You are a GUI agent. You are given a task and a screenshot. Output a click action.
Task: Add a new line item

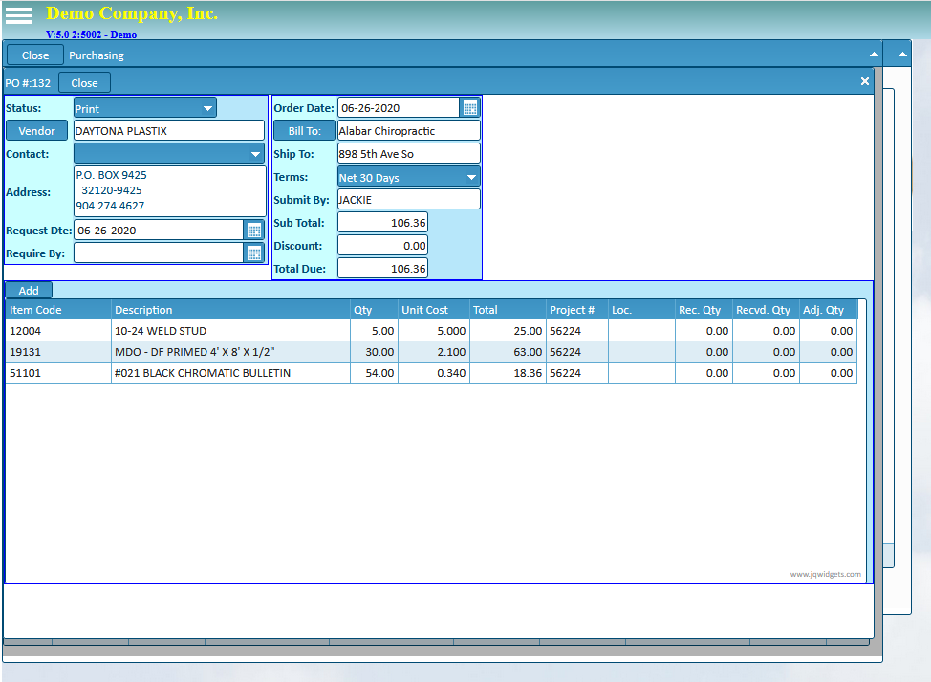[29, 291]
